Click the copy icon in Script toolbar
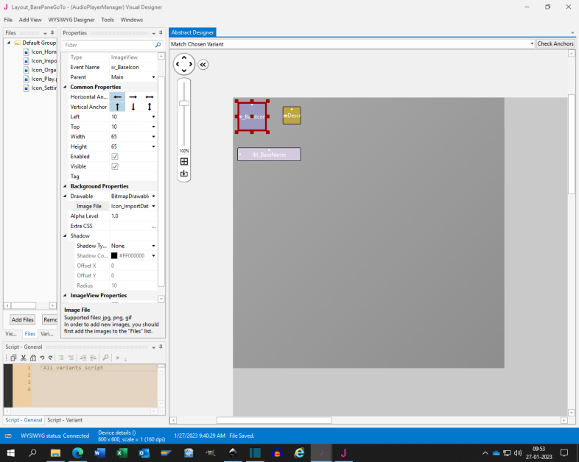 13,358
